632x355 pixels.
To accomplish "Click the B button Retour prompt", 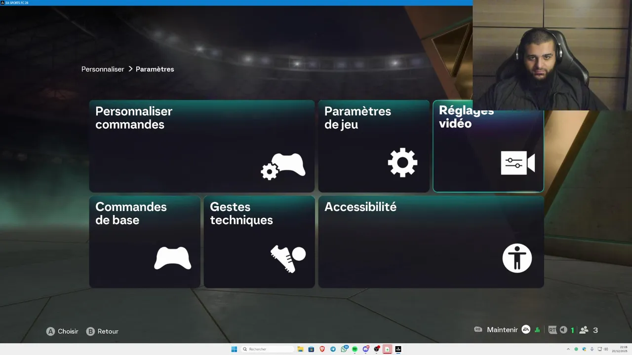I will (x=102, y=331).
